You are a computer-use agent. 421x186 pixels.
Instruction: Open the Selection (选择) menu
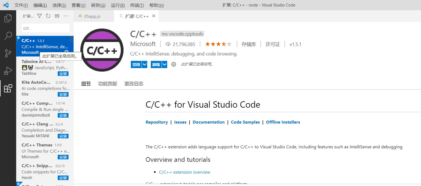coord(59,5)
